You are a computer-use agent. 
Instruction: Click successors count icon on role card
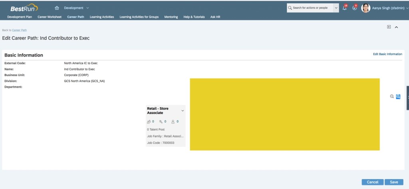click(x=149, y=122)
